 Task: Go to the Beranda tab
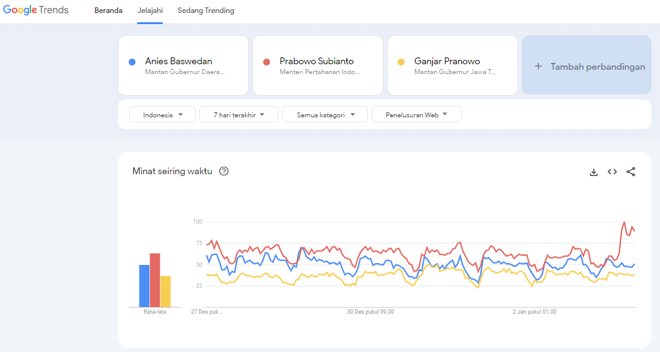tap(108, 10)
